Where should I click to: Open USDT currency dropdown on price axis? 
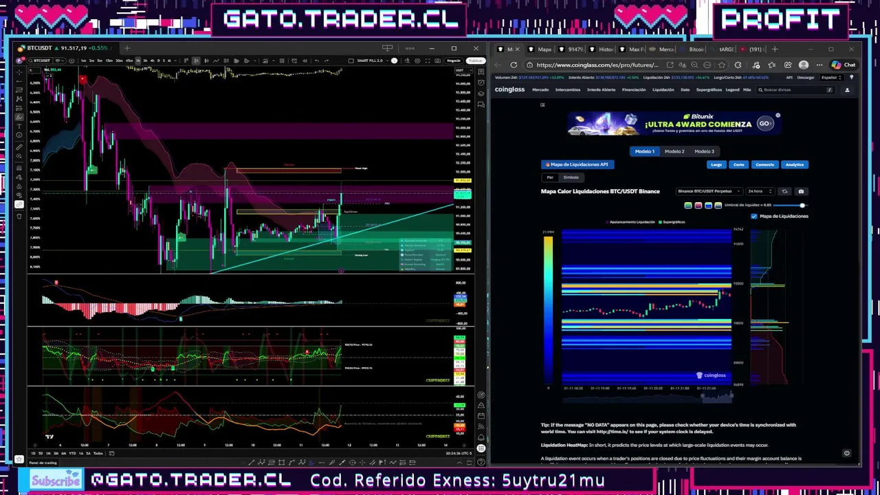point(463,70)
